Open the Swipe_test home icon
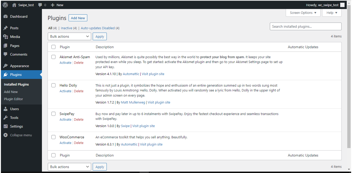 pyautogui.click(x=14, y=5)
